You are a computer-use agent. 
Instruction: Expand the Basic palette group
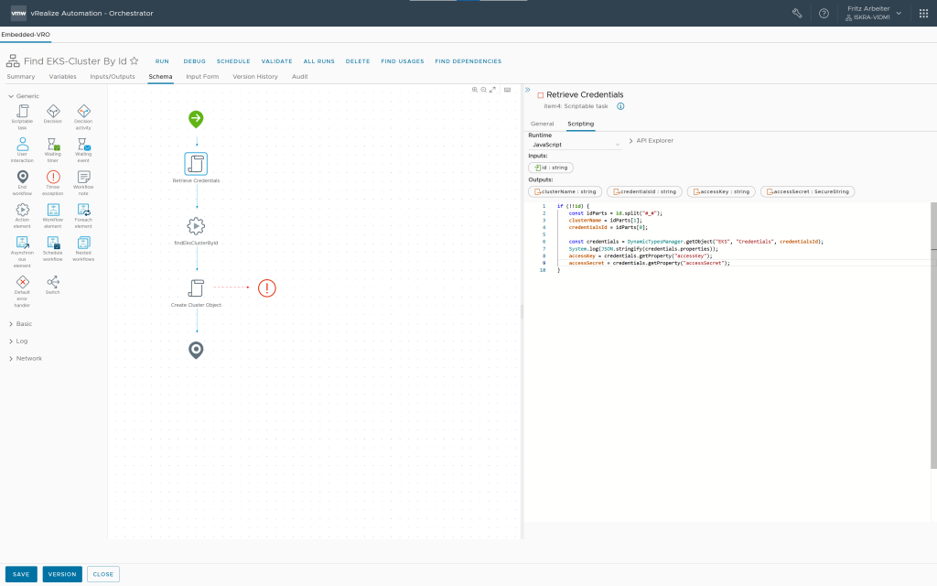24,323
